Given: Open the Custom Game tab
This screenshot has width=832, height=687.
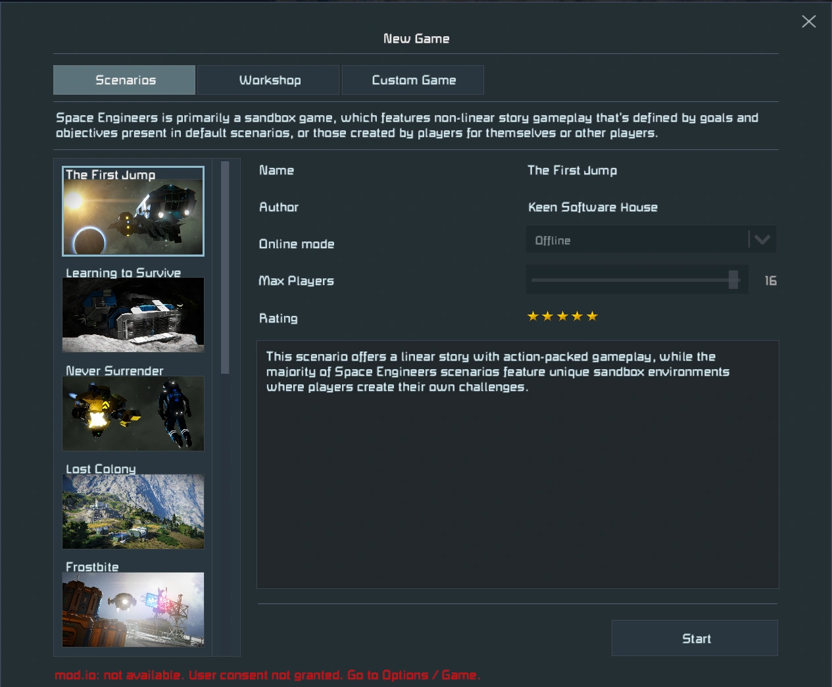Looking at the screenshot, I should tap(413, 80).
